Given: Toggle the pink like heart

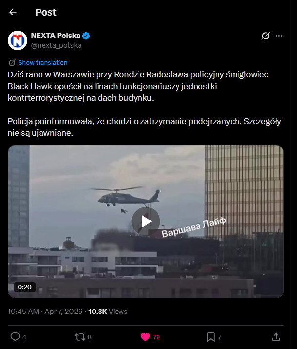Looking at the screenshot, I should [145, 337].
